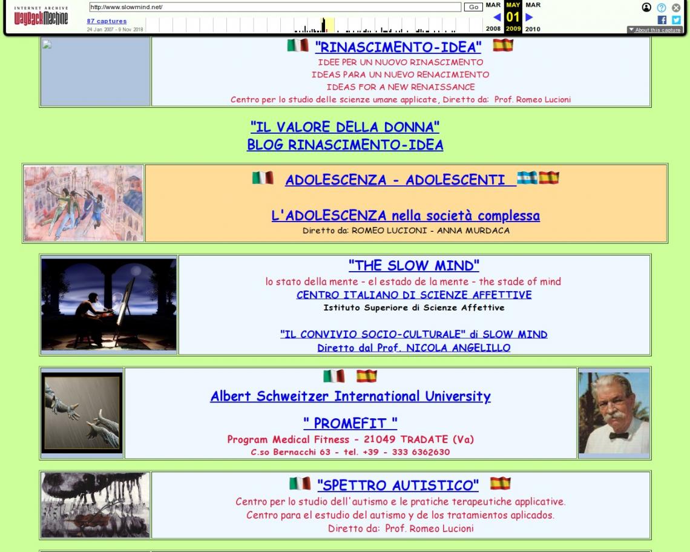Viewport: 690px width, 552px height.
Task: Click "lo stato della mente" tagline
Action: [x=413, y=281]
